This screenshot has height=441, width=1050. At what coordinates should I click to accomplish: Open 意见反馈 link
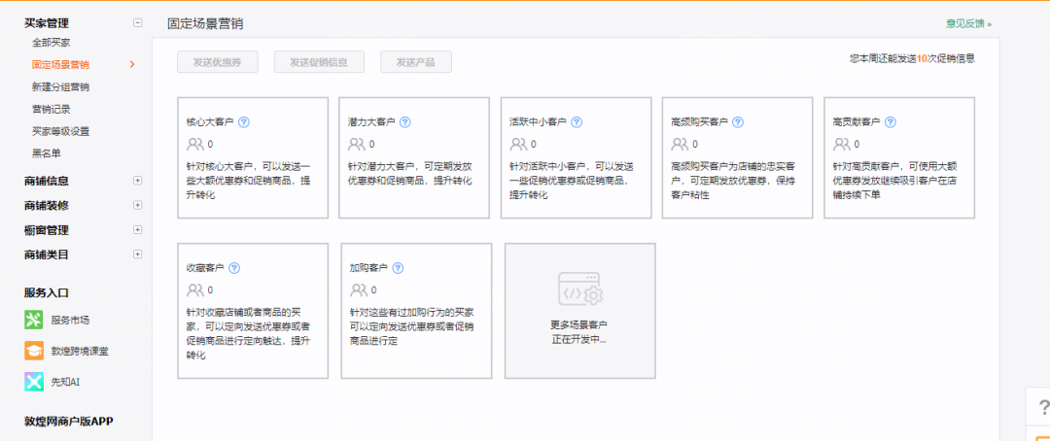pos(968,24)
